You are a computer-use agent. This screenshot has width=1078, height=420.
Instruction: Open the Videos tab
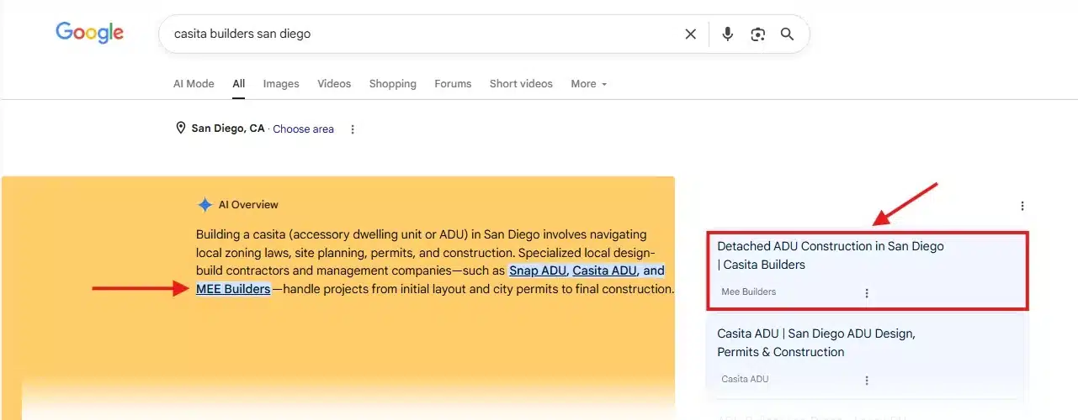tap(334, 84)
